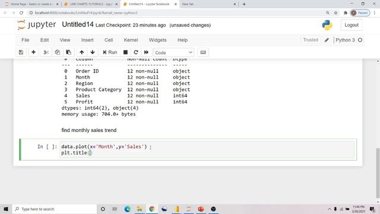Open the cell type Code dropdown

(x=173, y=53)
